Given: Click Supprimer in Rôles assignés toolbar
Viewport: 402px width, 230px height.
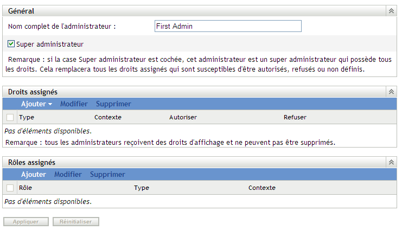Looking at the screenshot, I should 107,174.
